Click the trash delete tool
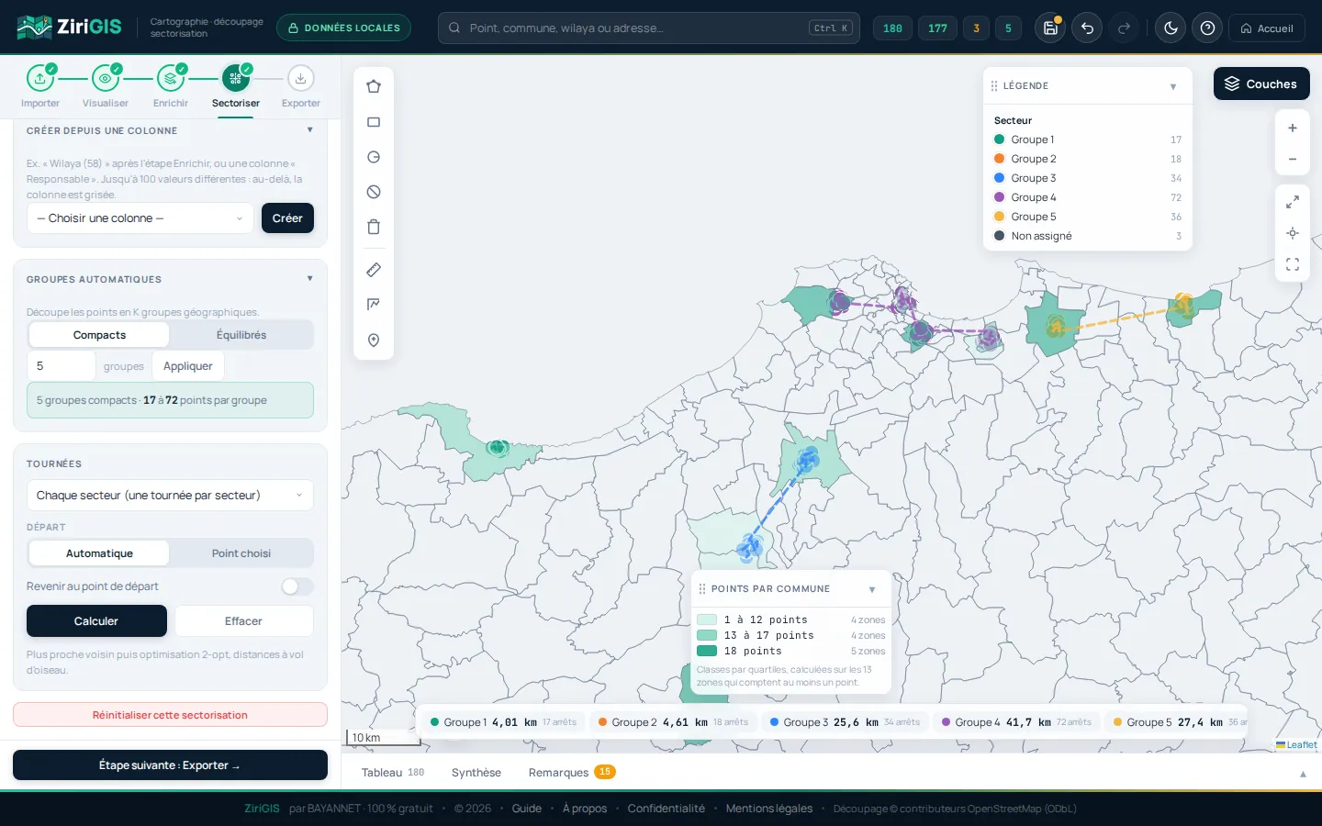This screenshot has height=826, width=1322. click(374, 227)
